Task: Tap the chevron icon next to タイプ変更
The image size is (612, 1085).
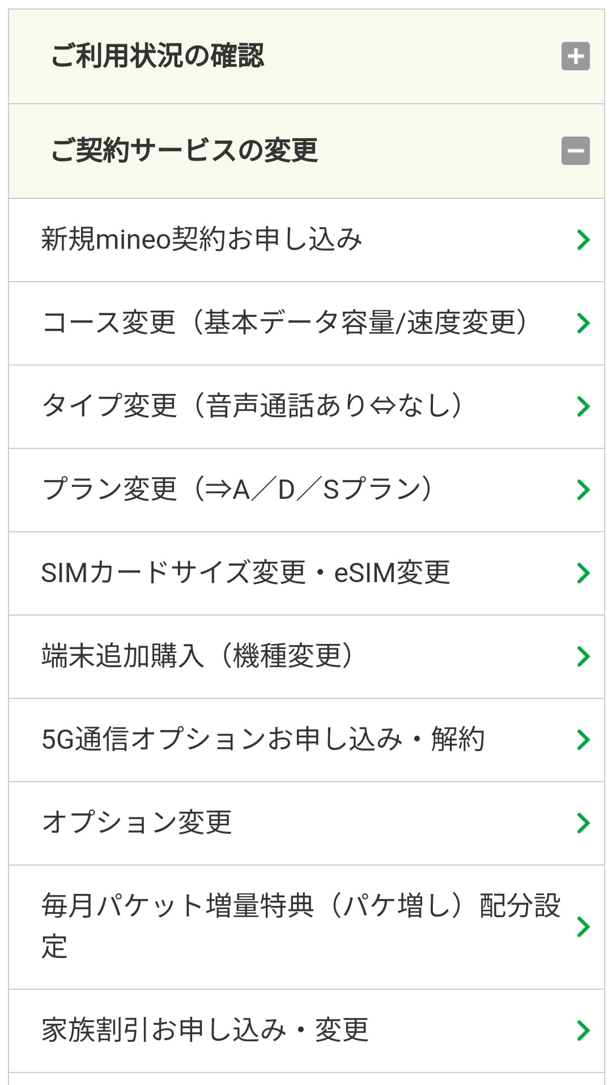Action: [583, 406]
